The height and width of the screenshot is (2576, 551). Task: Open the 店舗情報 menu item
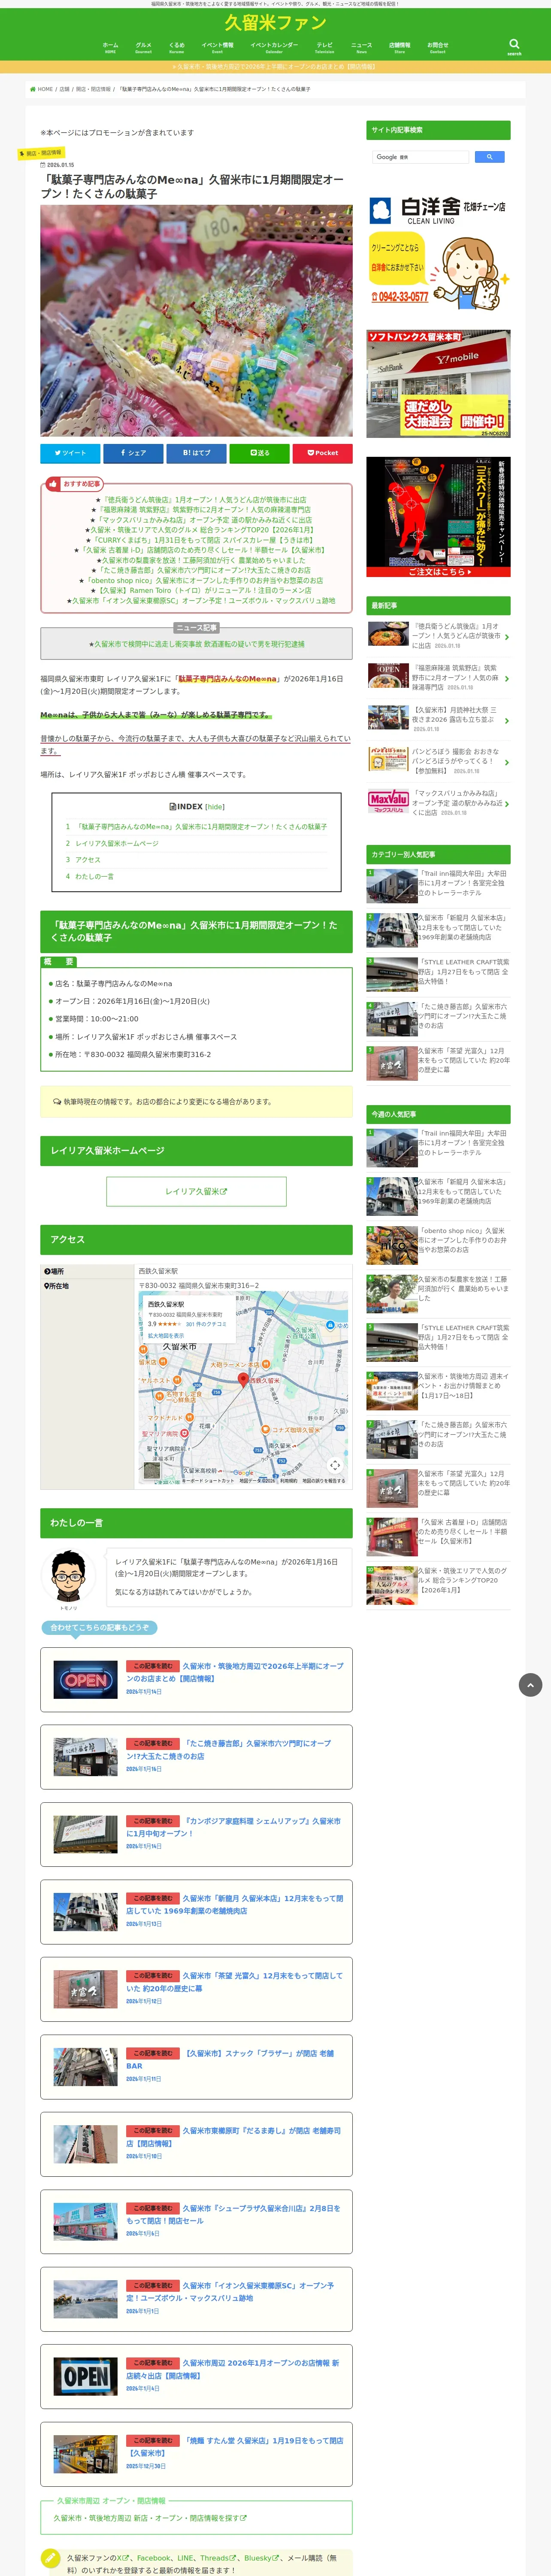coord(399,47)
